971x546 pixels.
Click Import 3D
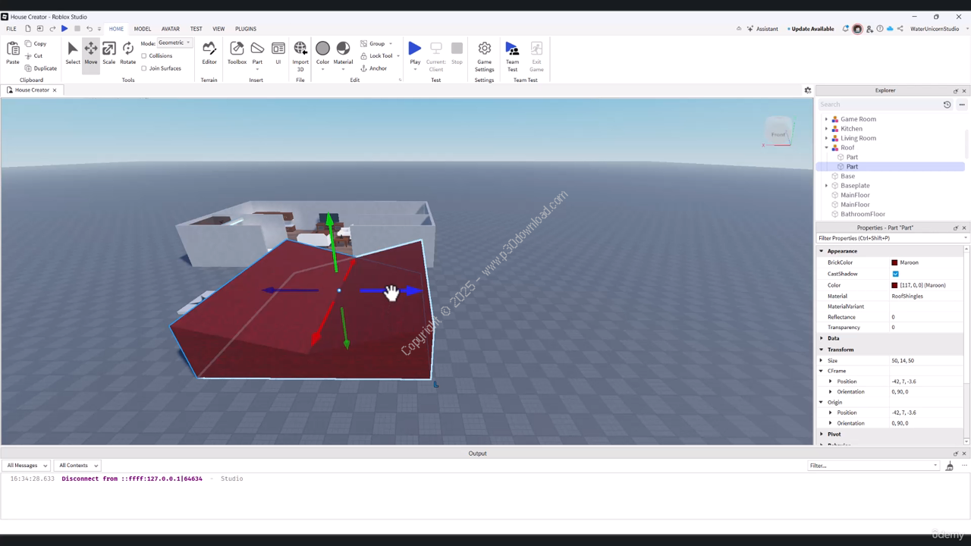(x=300, y=55)
